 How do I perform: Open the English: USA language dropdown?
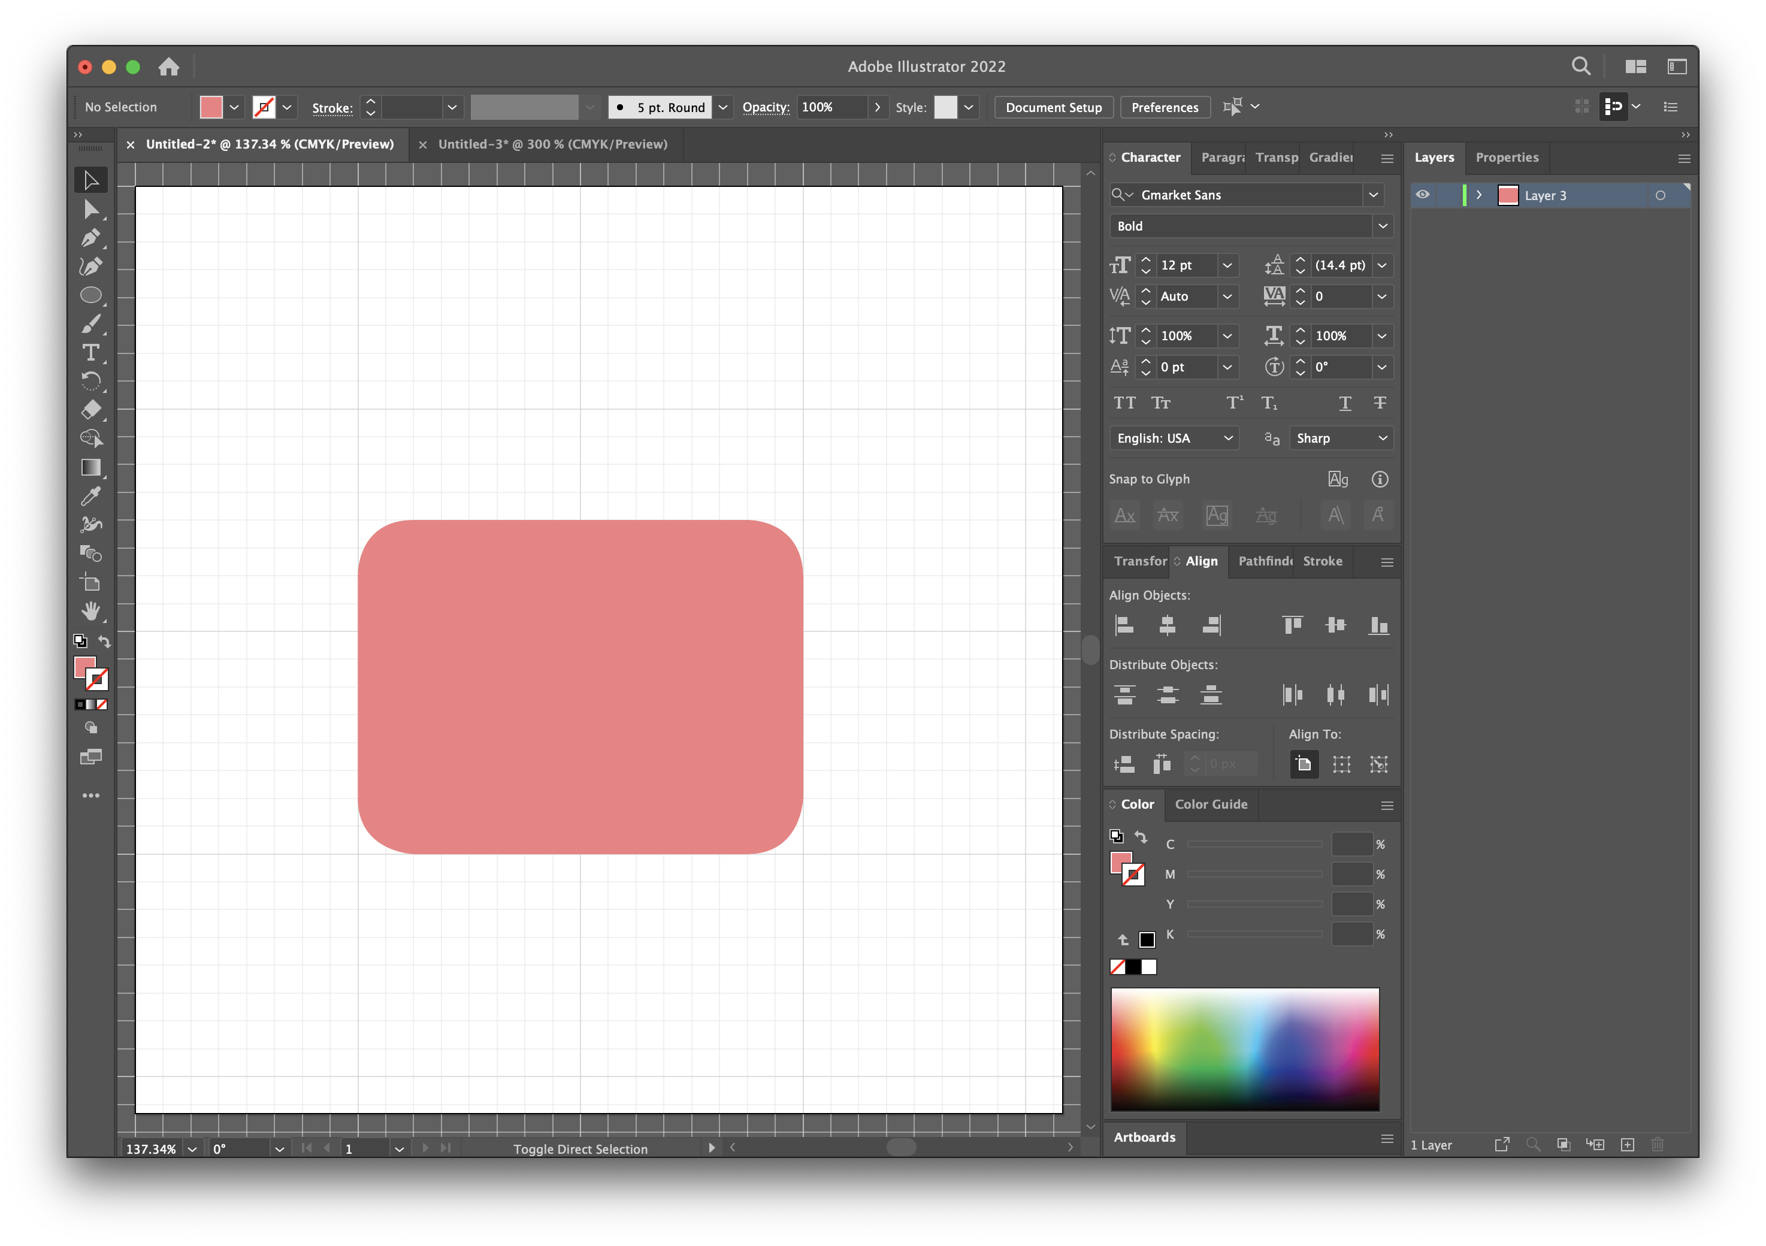1173,438
